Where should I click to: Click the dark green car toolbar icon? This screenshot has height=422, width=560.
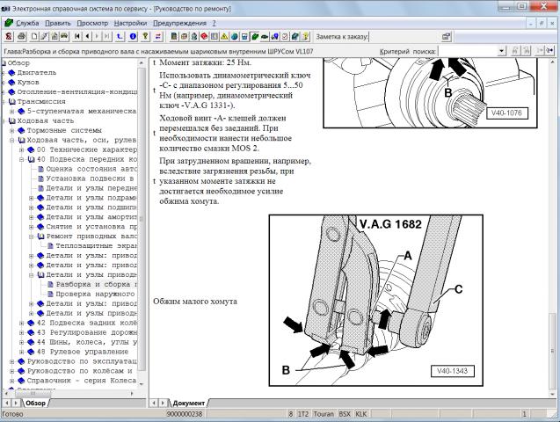265,36
